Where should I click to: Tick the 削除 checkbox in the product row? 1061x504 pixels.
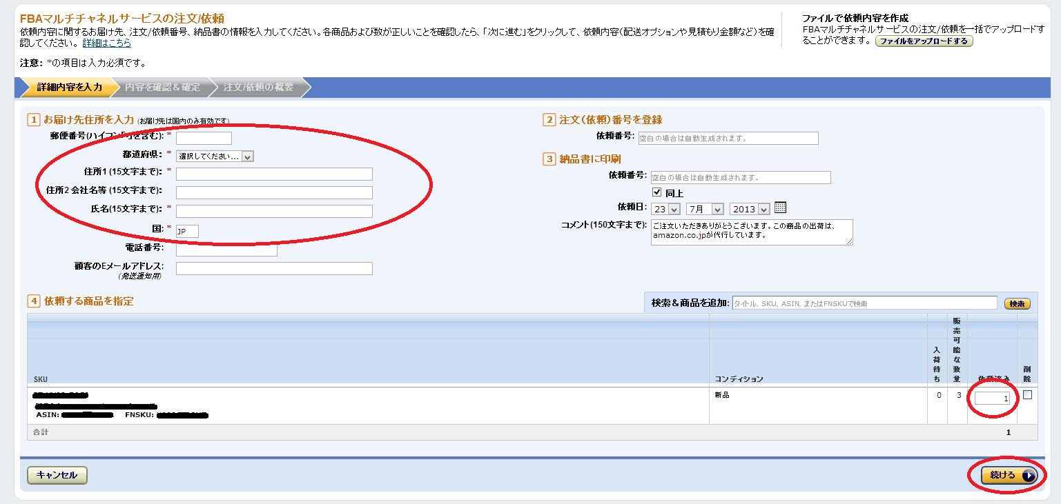[x=1027, y=395]
